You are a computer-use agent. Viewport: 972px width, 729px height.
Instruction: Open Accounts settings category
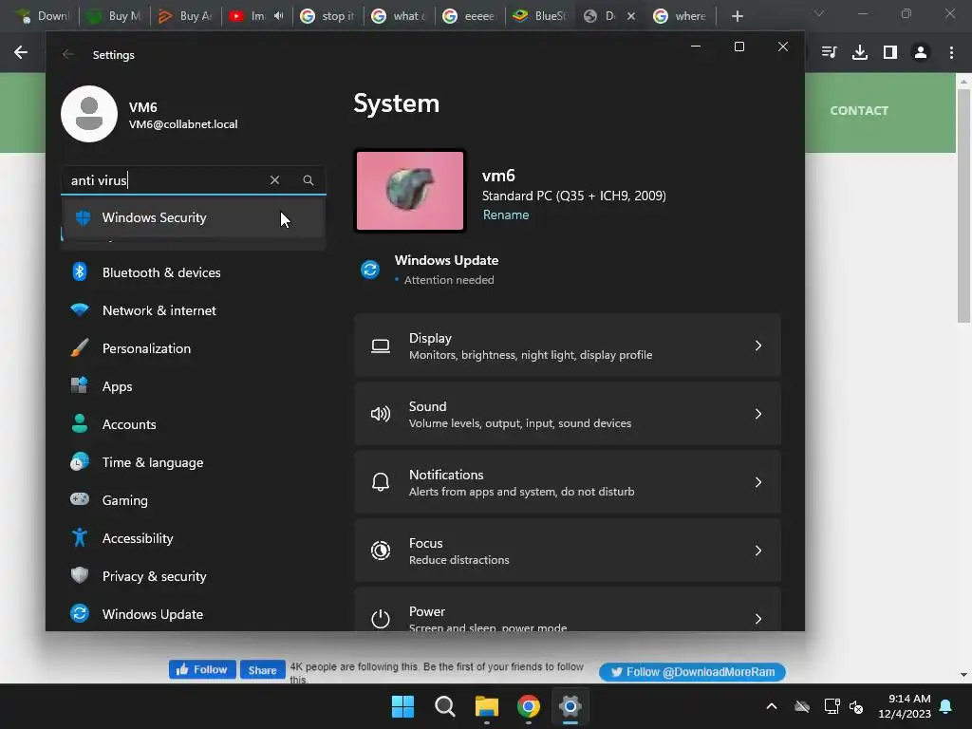[194, 424]
